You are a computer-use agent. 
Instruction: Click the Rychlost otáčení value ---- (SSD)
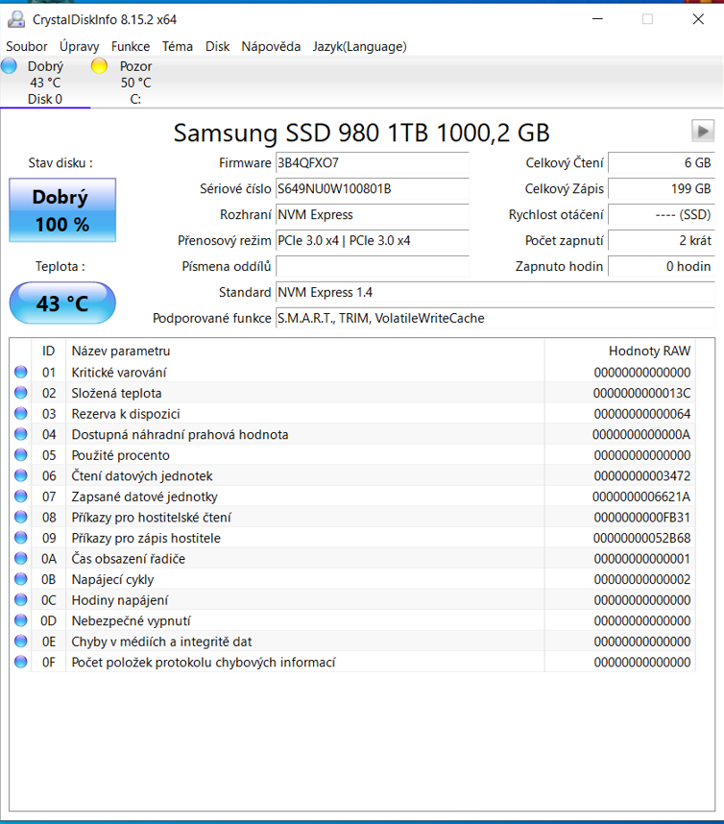click(661, 214)
